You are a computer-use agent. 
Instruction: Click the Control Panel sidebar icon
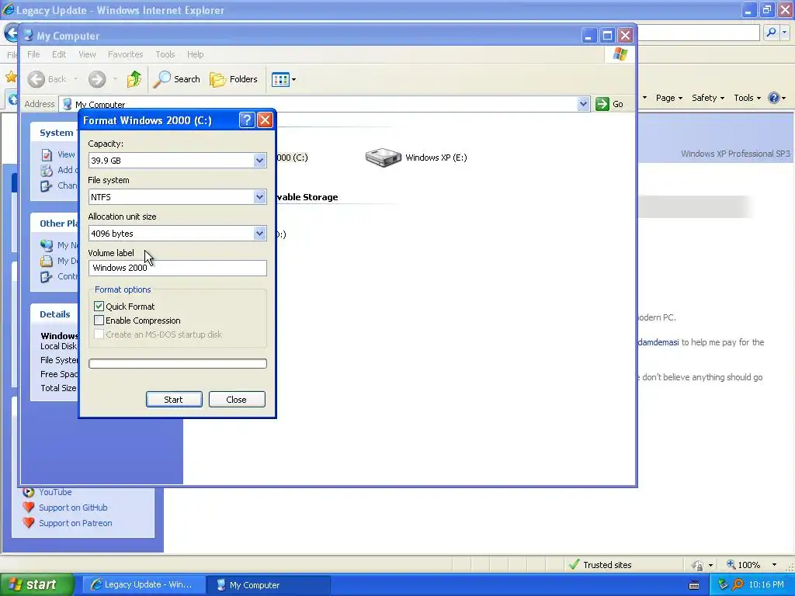point(47,277)
